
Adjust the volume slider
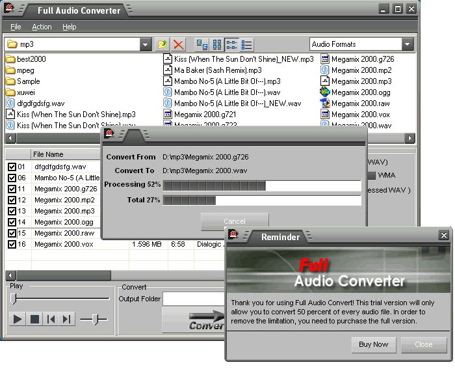point(94,320)
